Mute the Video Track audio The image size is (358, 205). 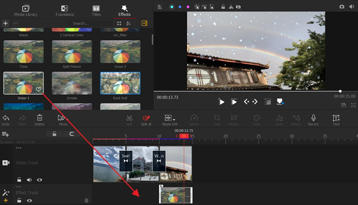tap(29, 180)
